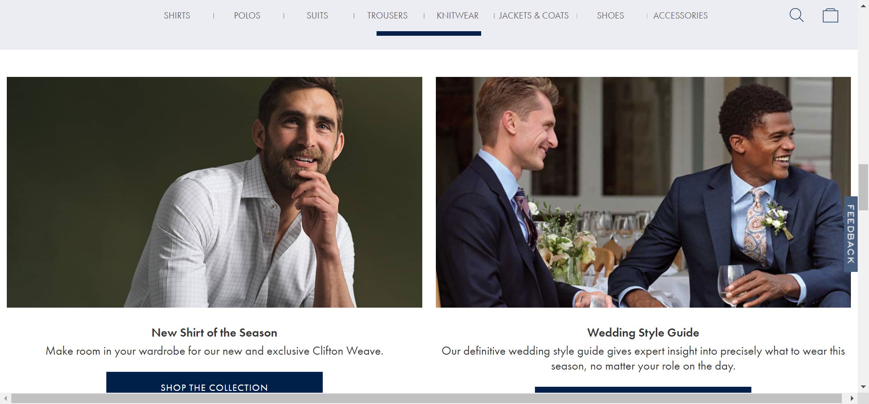
Task: Select the Wedding Style Guide heading
Action: tap(643, 333)
